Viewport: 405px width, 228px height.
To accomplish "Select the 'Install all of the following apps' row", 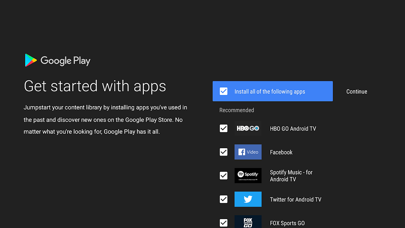I will (273, 91).
